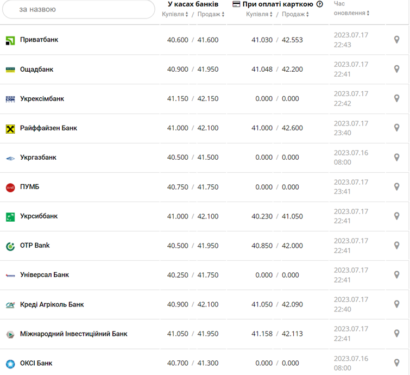Open the map pin for Креді Агріколь Банк
The height and width of the screenshot is (375, 410).
397,304
